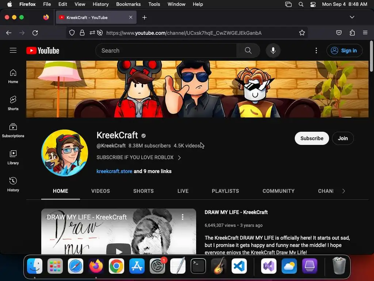Click the page vertical scrollbar
Screen dimensions: 374x281
click(371, 56)
